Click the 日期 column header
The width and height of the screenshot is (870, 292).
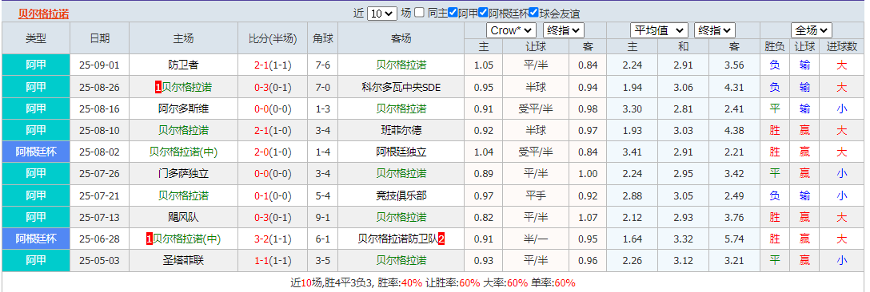[x=100, y=38]
